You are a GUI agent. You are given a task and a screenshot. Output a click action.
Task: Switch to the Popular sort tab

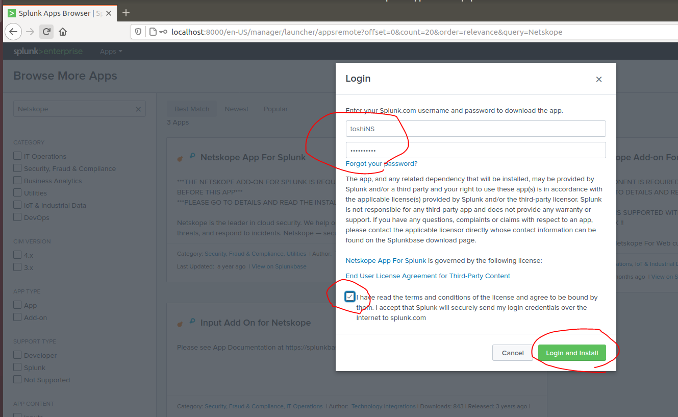pyautogui.click(x=275, y=109)
